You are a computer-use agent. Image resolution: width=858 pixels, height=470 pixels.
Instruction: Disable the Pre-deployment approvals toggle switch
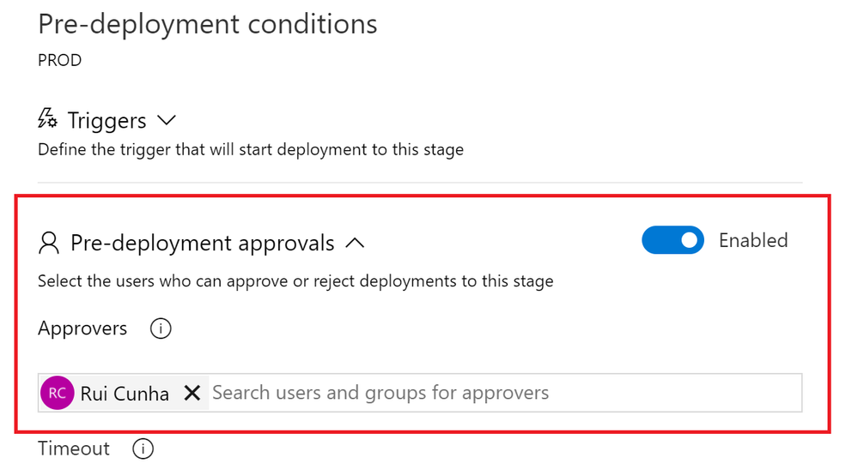pyautogui.click(x=672, y=241)
